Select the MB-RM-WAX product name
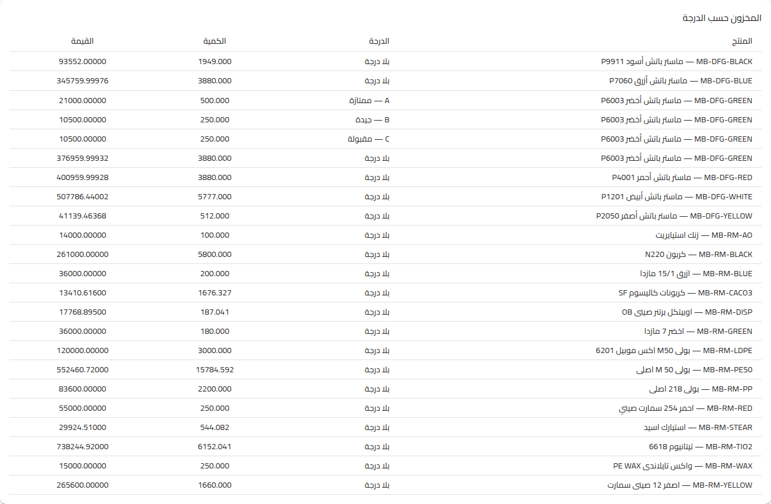 click(x=682, y=466)
